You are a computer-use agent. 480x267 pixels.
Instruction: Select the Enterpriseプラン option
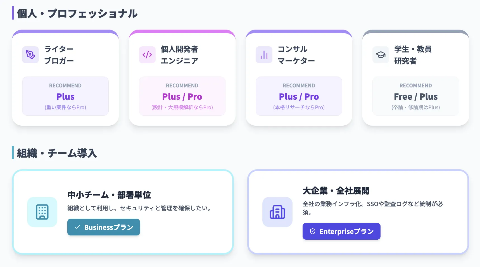tap(341, 231)
